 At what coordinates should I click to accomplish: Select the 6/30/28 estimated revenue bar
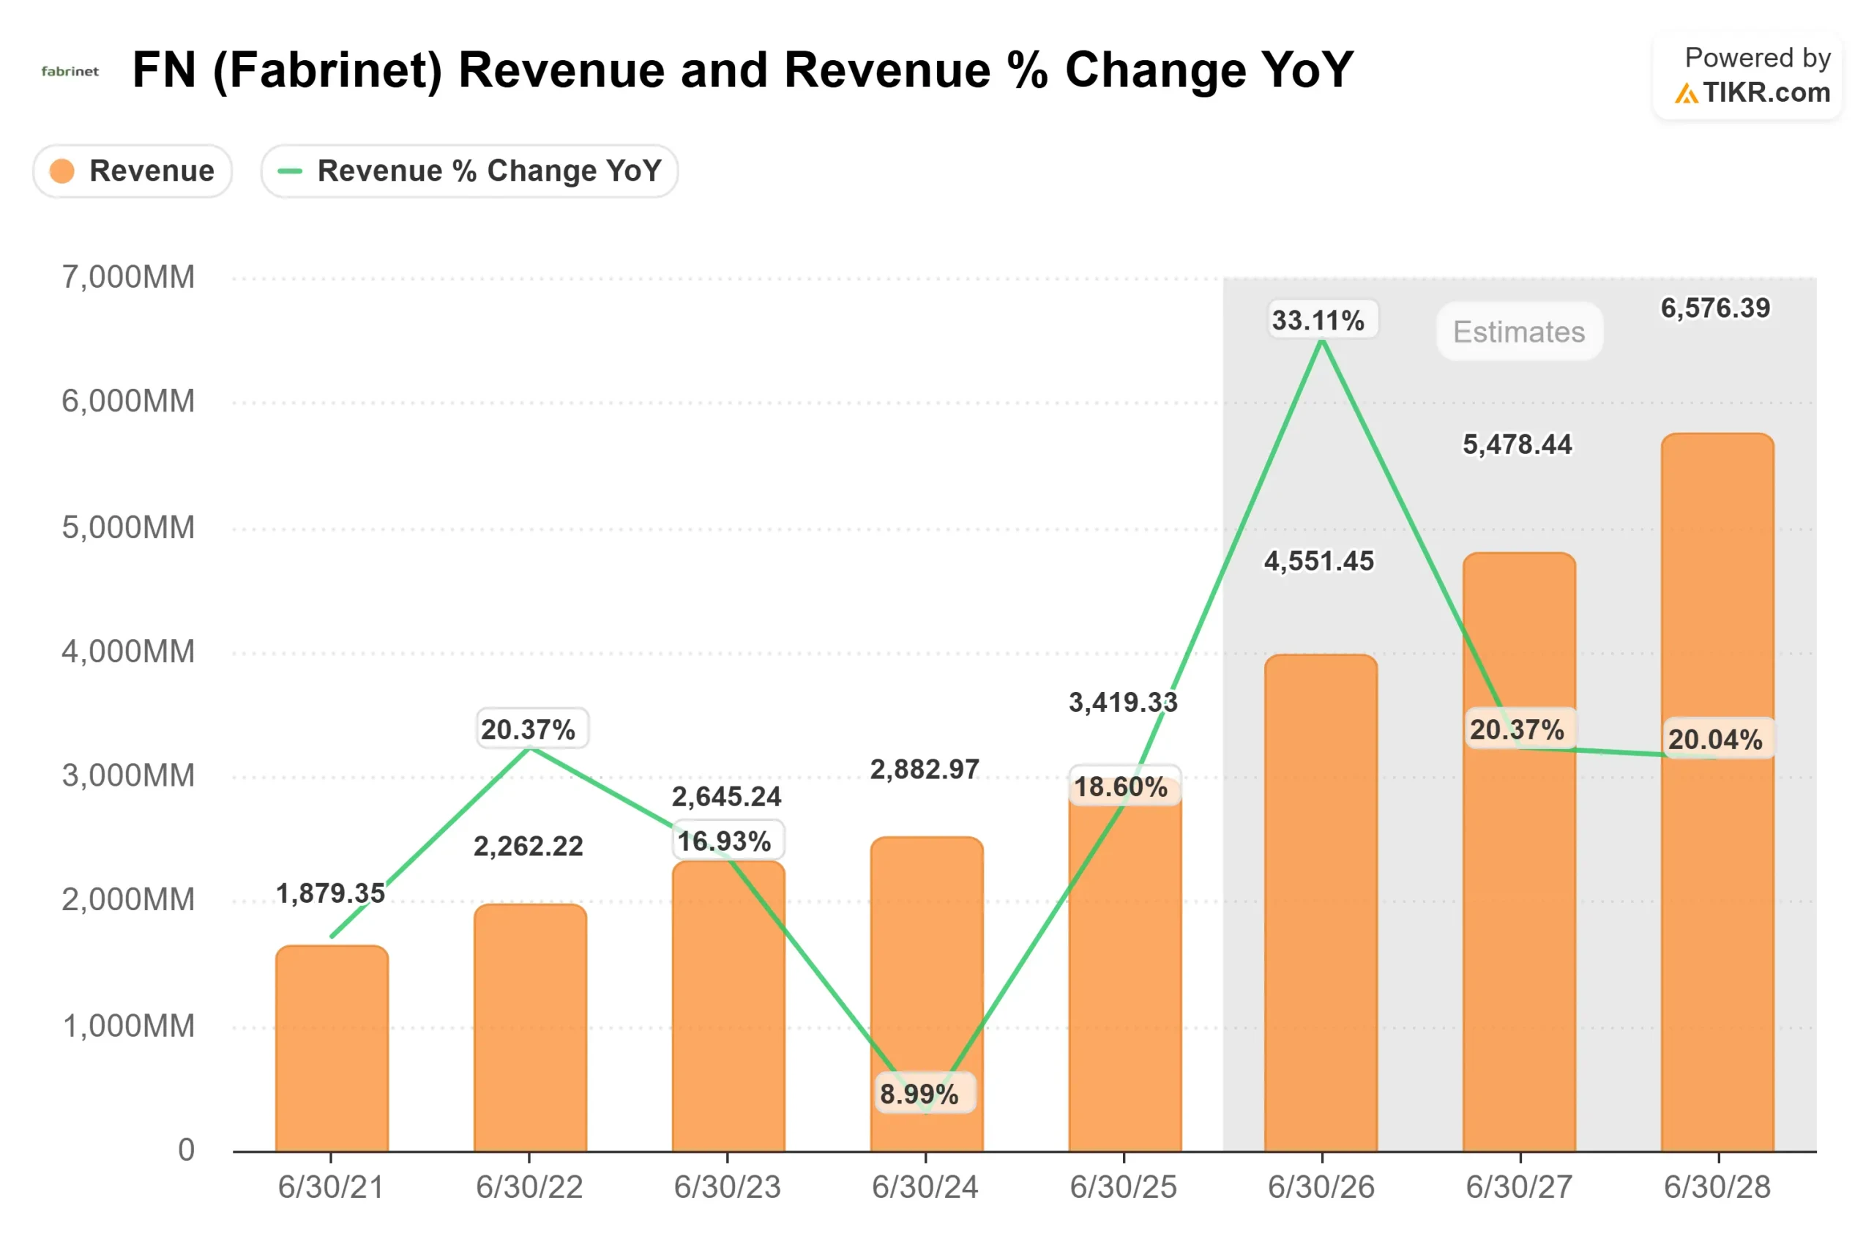[x=1718, y=792]
